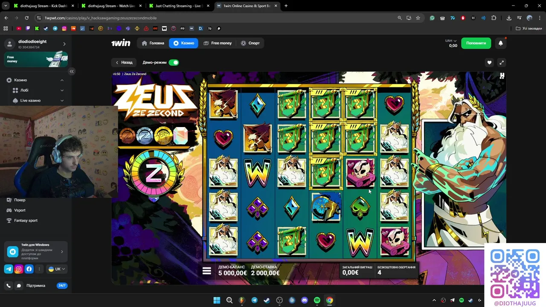Viewport: 546px width, 307px height.
Task: Show hidden system tray icons chevron
Action: (434, 300)
